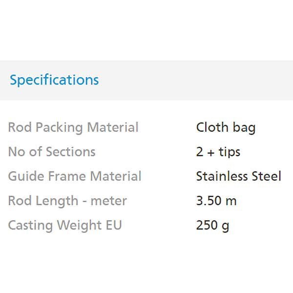
Task: Click the Cloth bag value
Action: click(226, 127)
